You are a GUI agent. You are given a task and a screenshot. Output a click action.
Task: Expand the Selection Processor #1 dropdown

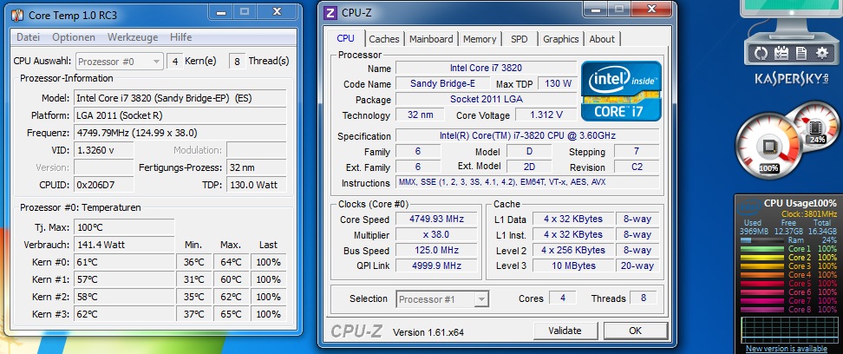[x=442, y=299]
